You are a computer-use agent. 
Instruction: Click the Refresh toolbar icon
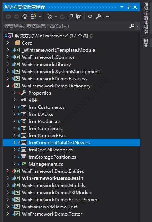(x=62, y=17)
